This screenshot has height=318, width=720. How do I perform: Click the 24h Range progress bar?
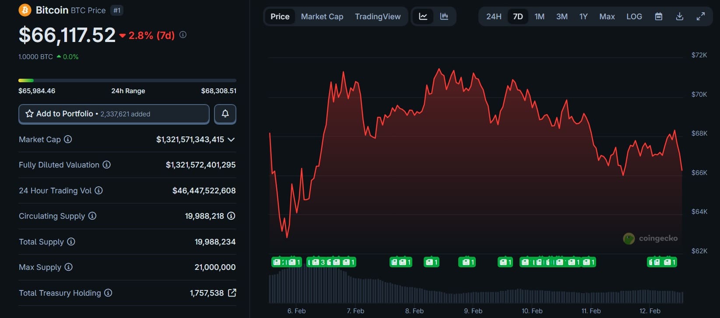coord(127,80)
